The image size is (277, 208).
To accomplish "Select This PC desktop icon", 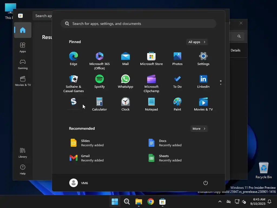I will [x=9, y=11].
